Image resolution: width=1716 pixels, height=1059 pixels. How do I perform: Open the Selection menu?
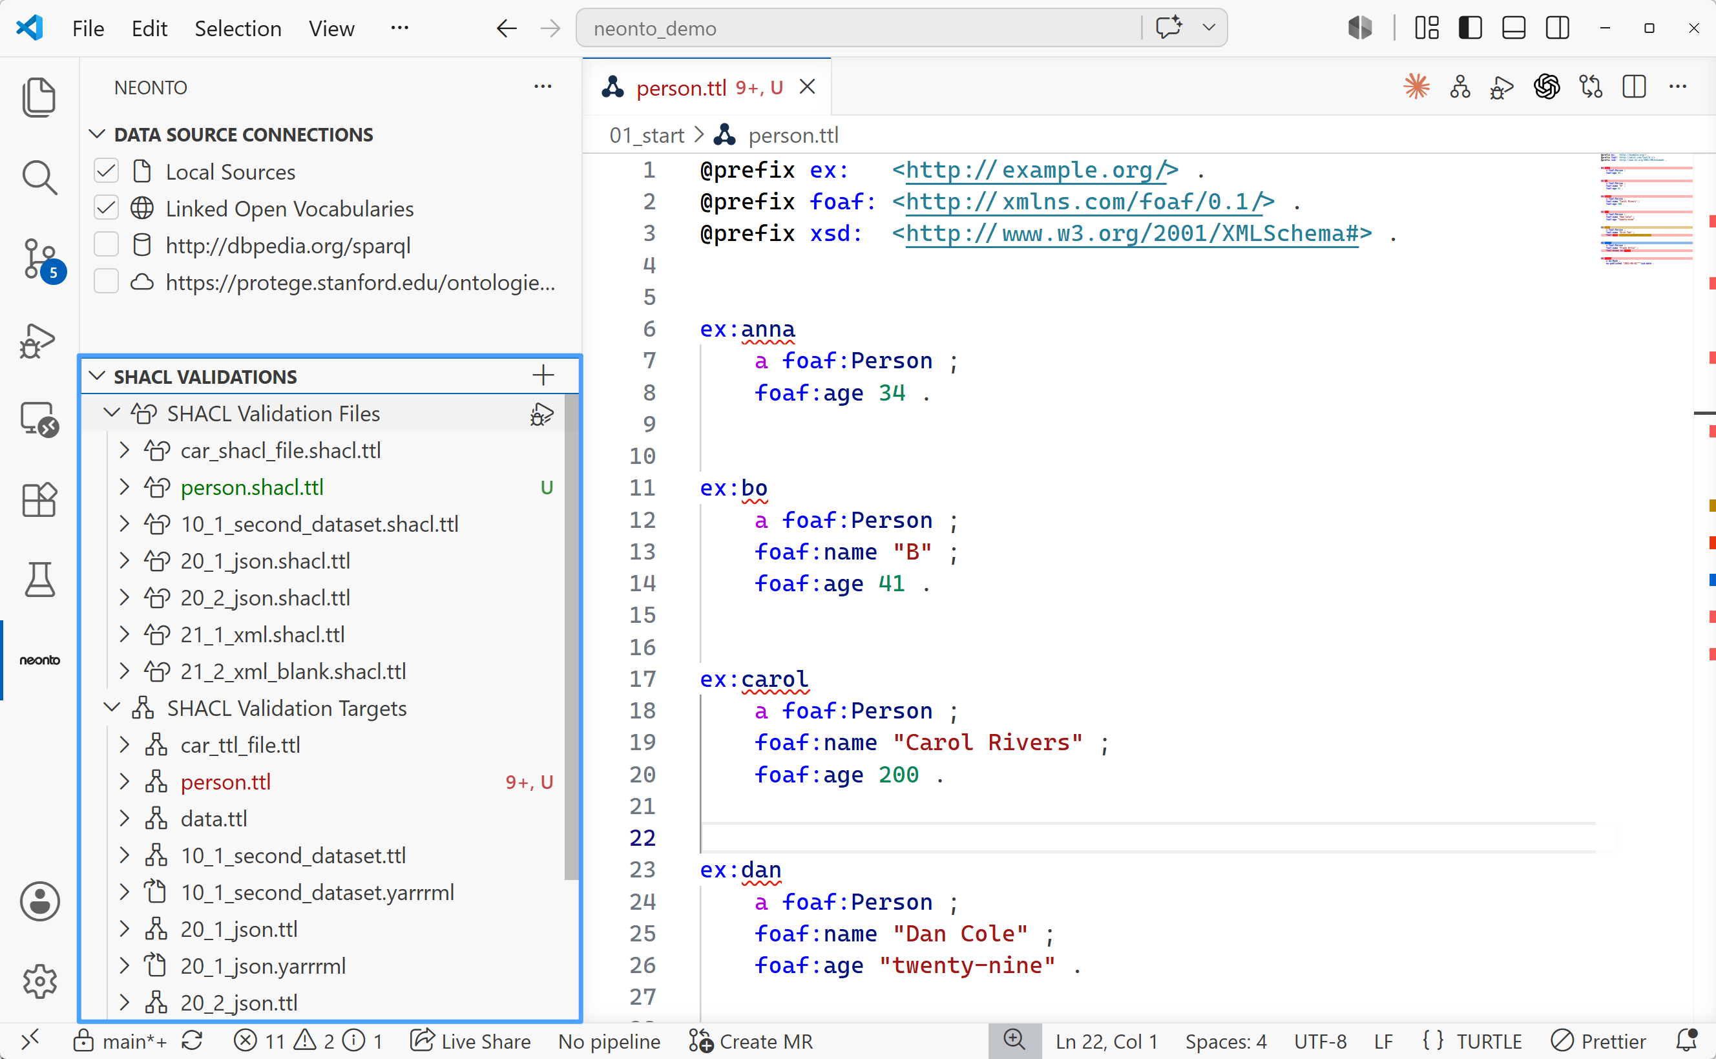tap(238, 28)
